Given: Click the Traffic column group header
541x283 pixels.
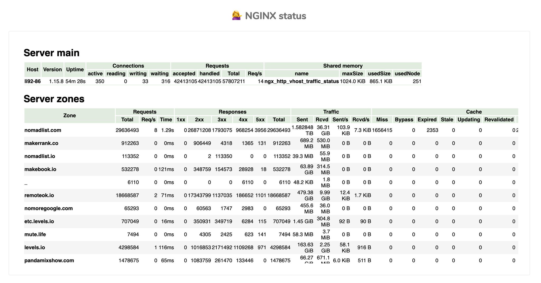Looking at the screenshot, I should pyautogui.click(x=331, y=112).
